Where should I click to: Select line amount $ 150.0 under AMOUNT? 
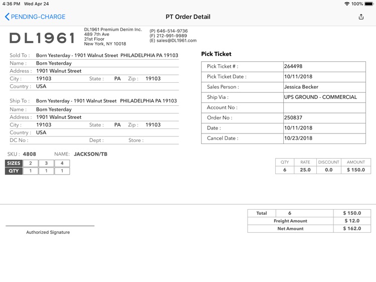pos(356,170)
